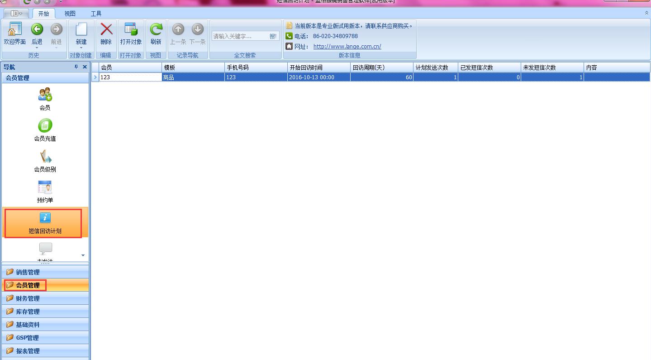This screenshot has width=651, height=360.
Task: Click the 打开对象 open object icon
Action: click(131, 30)
